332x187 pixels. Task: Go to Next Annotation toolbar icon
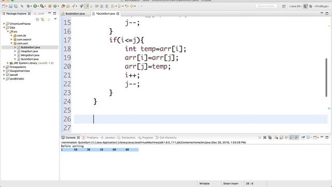click(x=113, y=6)
